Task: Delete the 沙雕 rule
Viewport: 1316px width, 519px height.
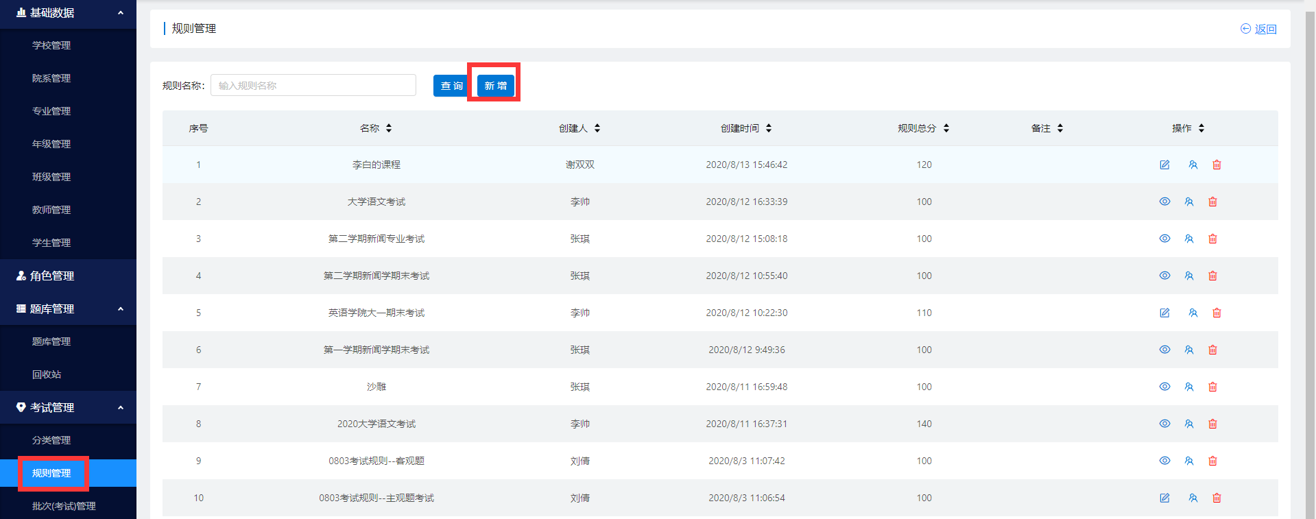Action: coord(1212,387)
